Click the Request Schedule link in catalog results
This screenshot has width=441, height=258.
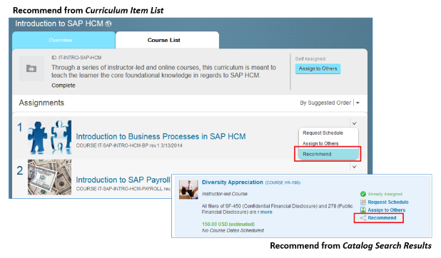click(388, 202)
